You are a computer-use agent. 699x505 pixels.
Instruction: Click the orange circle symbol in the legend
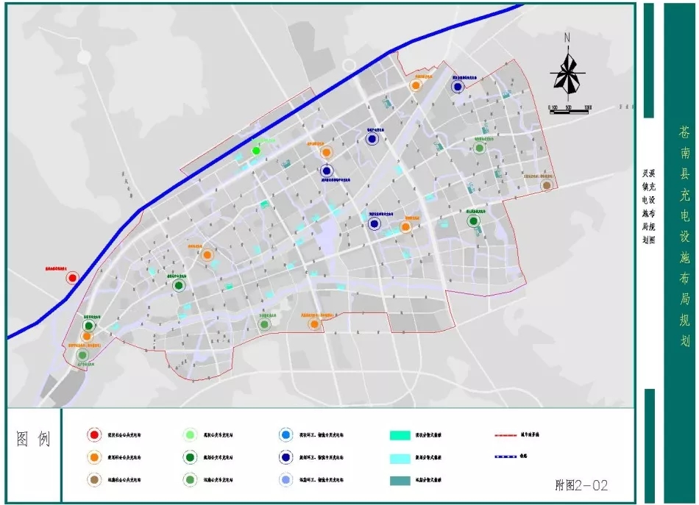click(93, 457)
